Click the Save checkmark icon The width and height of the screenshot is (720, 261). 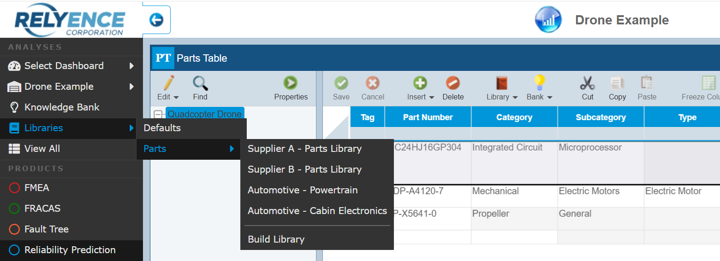pos(341,83)
